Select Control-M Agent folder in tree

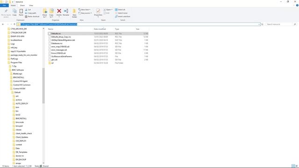tap(20, 81)
